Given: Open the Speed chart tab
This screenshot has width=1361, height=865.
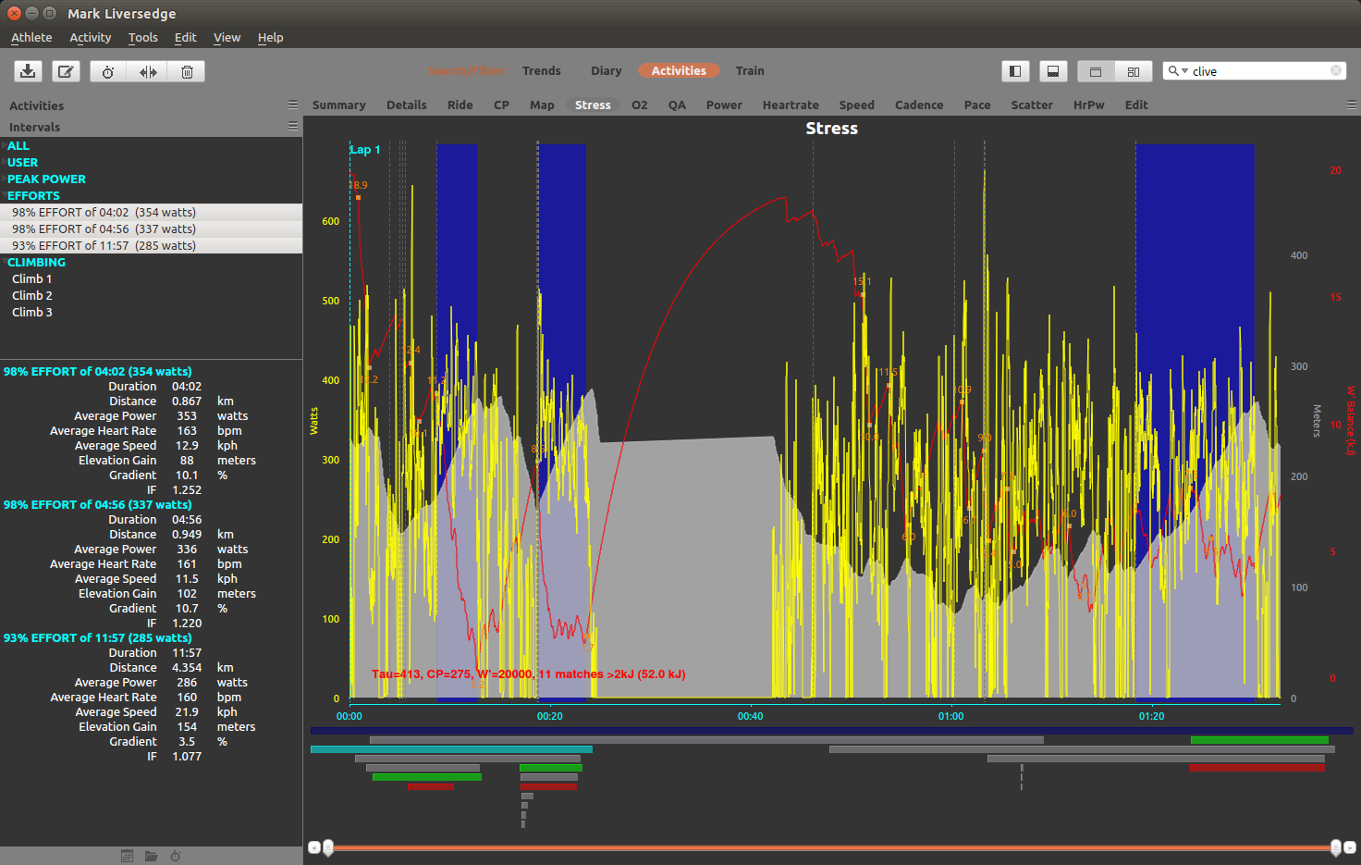Looking at the screenshot, I should coord(857,105).
